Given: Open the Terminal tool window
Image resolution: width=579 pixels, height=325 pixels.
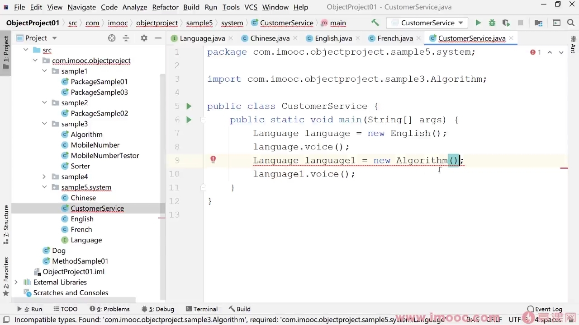Looking at the screenshot, I should click(202, 309).
